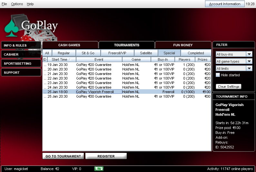Image resolution: width=256 pixels, height=172 pixels.
Task: Open the Help menu
Action: tap(30, 4)
